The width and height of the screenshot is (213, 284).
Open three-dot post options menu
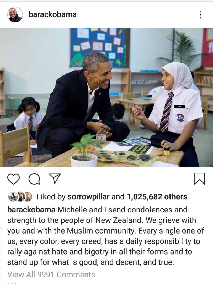[x=200, y=14]
